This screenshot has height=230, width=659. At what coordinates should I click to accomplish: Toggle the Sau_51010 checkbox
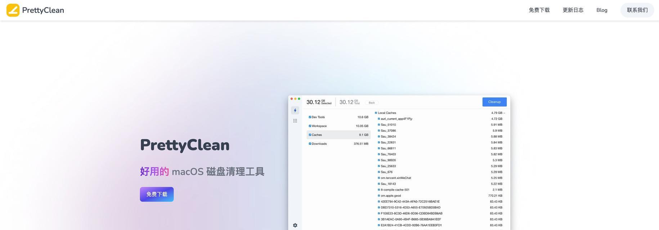click(379, 125)
